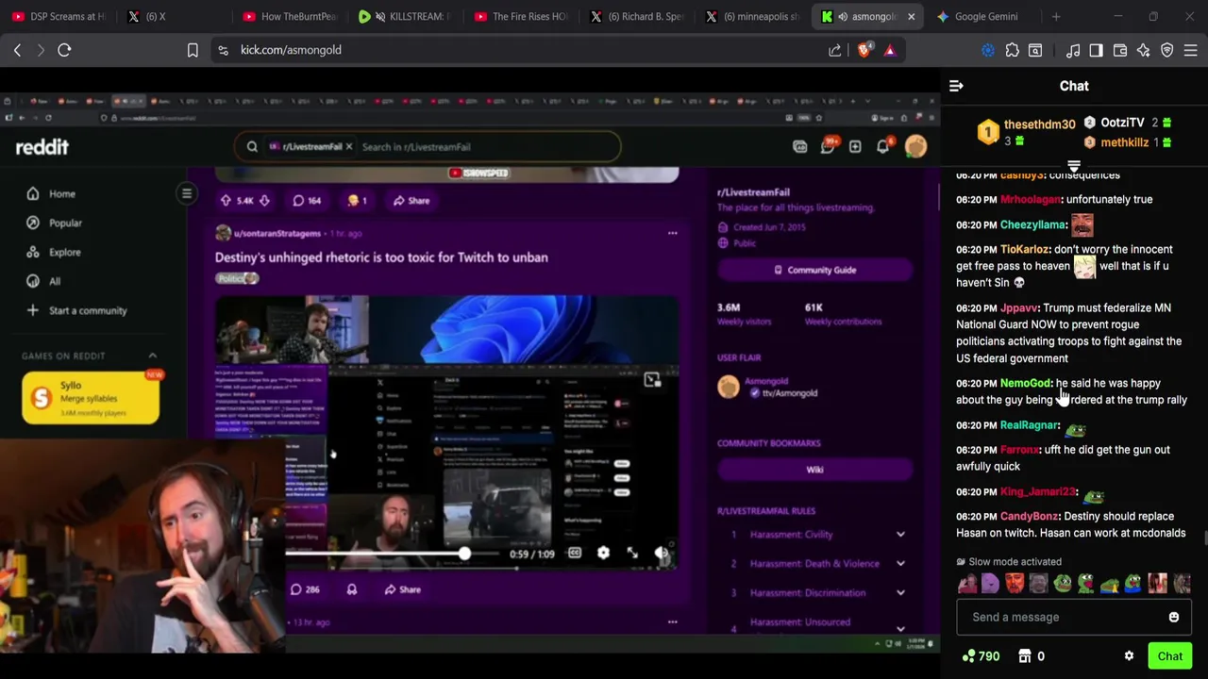Open the Brave VPN shield icon
The width and height of the screenshot is (1208, 679).
click(x=1167, y=50)
